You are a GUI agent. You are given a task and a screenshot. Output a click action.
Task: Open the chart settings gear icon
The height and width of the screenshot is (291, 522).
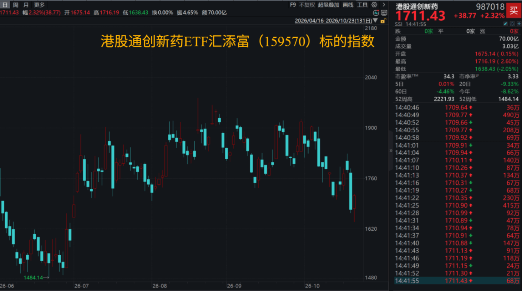coord(374,5)
